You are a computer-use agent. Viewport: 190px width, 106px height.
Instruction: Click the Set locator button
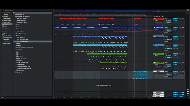point(157,16)
